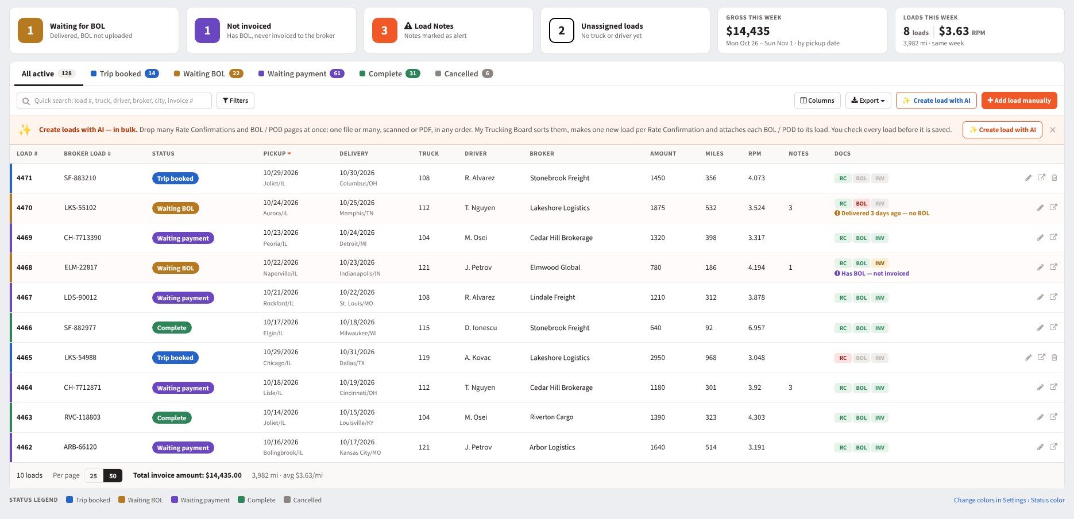1074x519 pixels.
Task: Open the Export dropdown
Action: 868,100
